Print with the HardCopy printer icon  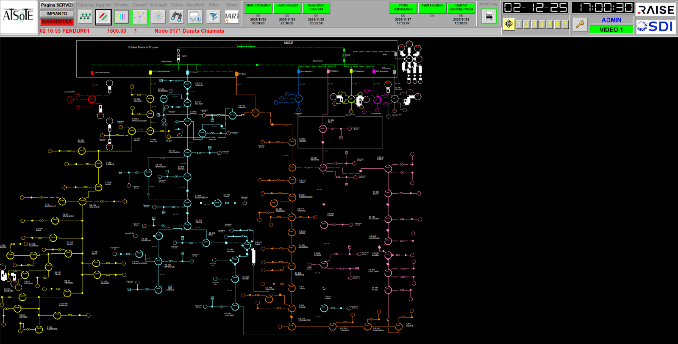click(489, 17)
